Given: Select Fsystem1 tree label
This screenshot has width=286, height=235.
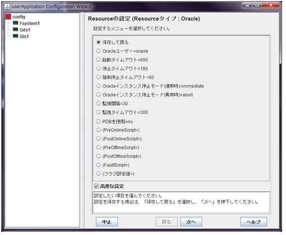Looking at the screenshot, I should click(x=30, y=23).
